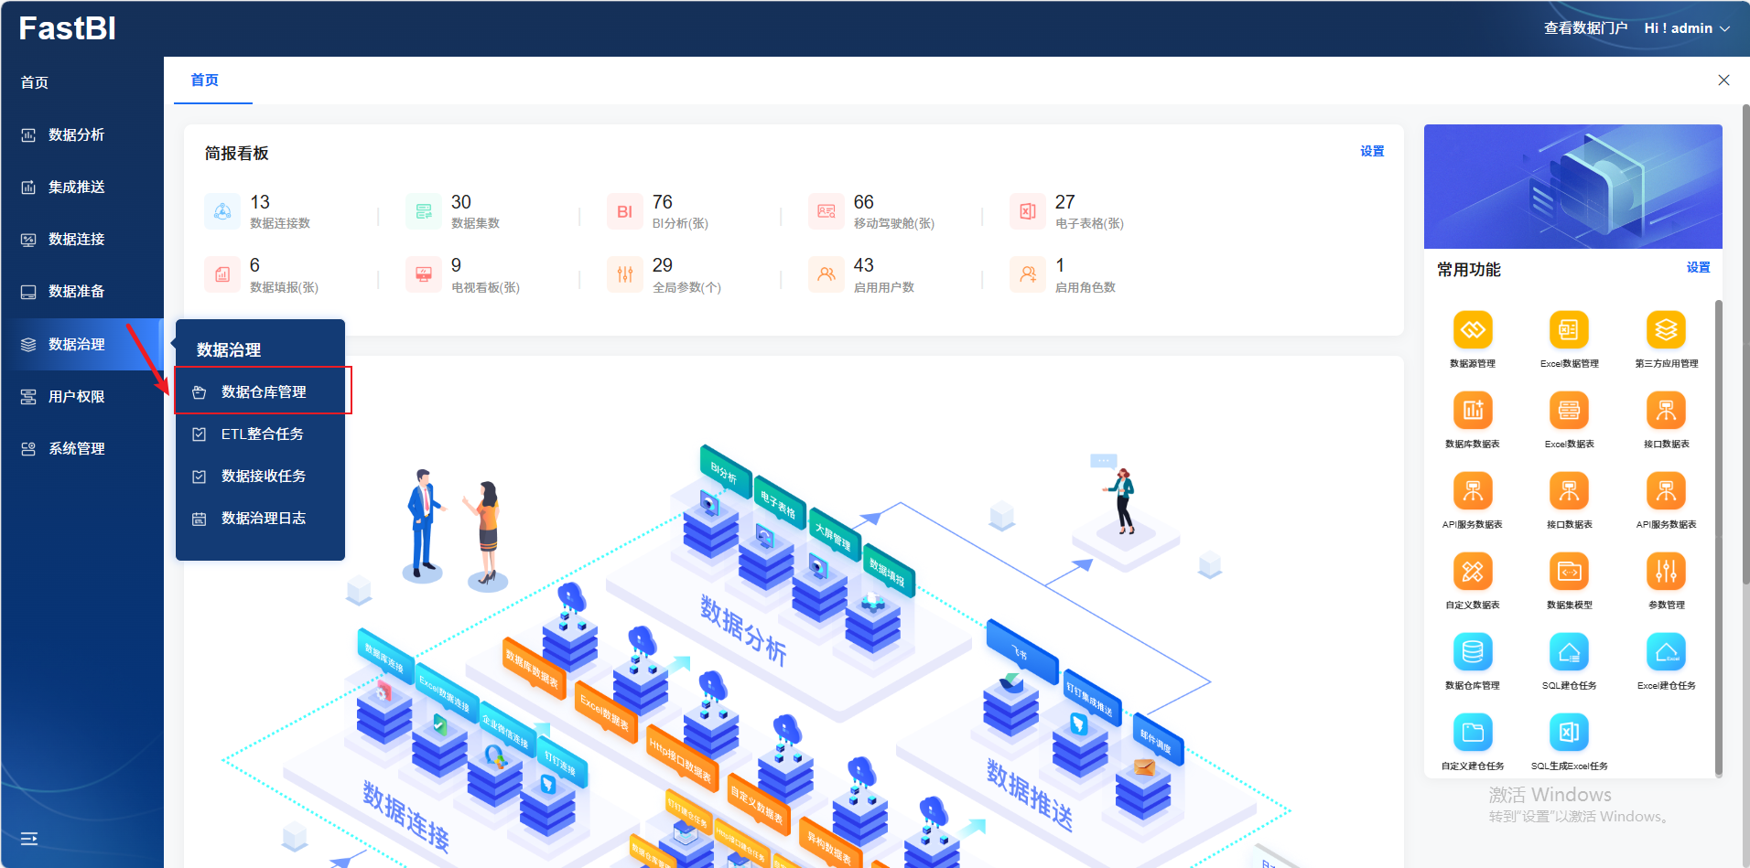Viewport: 1750px width, 868px height.
Task: Click 设置 next to the 常用功能 heading
Action: (x=1698, y=268)
